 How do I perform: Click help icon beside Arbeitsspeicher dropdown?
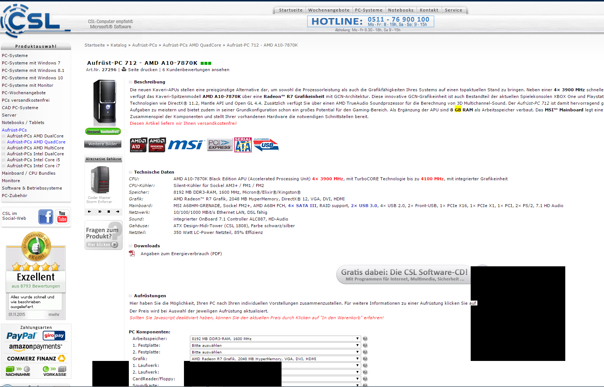[x=365, y=339]
